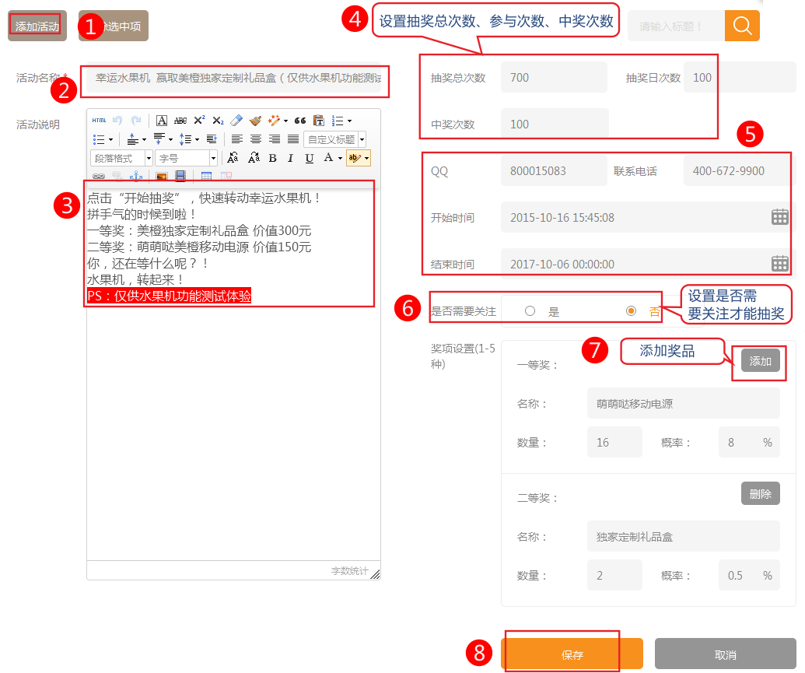Click 添加 to add a prize
This screenshot has height=673, width=805.
760,361
